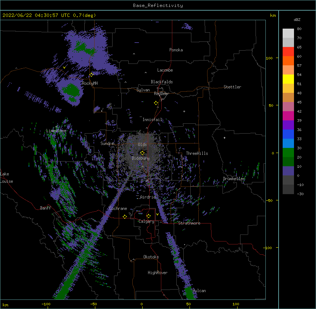Click the yellow diamond marker south of RedDeer
316x309 pixels.
pos(156,103)
